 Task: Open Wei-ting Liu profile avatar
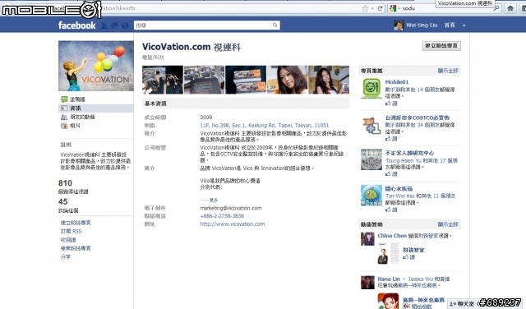point(399,25)
